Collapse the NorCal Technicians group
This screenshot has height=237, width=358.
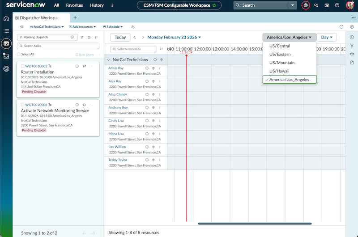coord(108,60)
